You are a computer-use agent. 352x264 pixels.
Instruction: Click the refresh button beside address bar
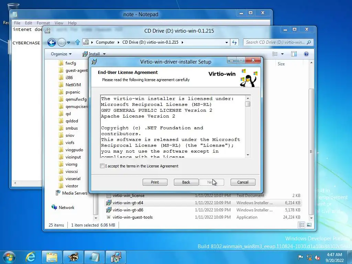pyautogui.click(x=234, y=42)
